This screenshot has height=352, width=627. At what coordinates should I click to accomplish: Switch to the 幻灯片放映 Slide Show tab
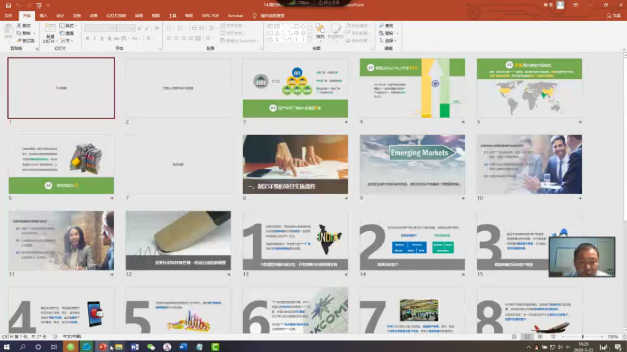pos(116,15)
